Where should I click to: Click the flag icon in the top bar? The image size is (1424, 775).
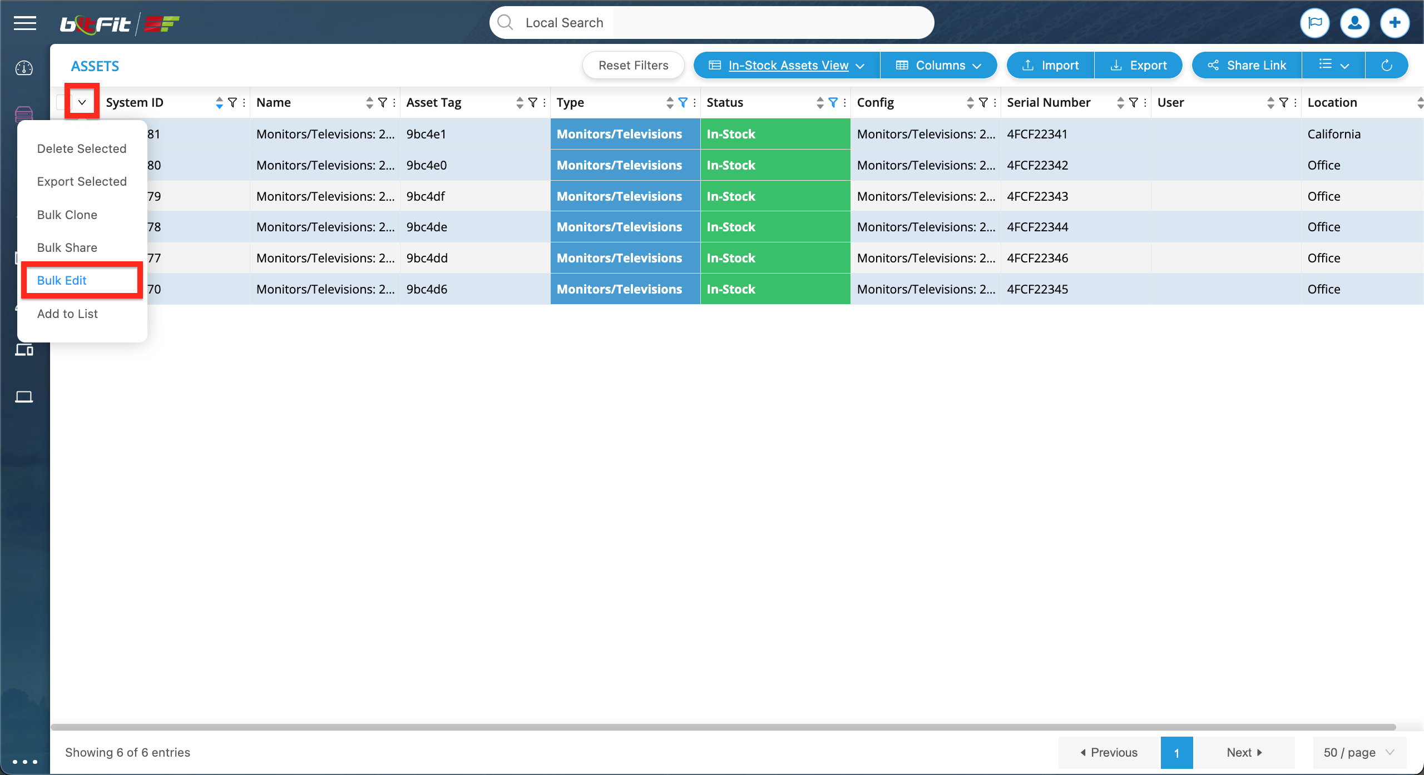pyautogui.click(x=1316, y=23)
